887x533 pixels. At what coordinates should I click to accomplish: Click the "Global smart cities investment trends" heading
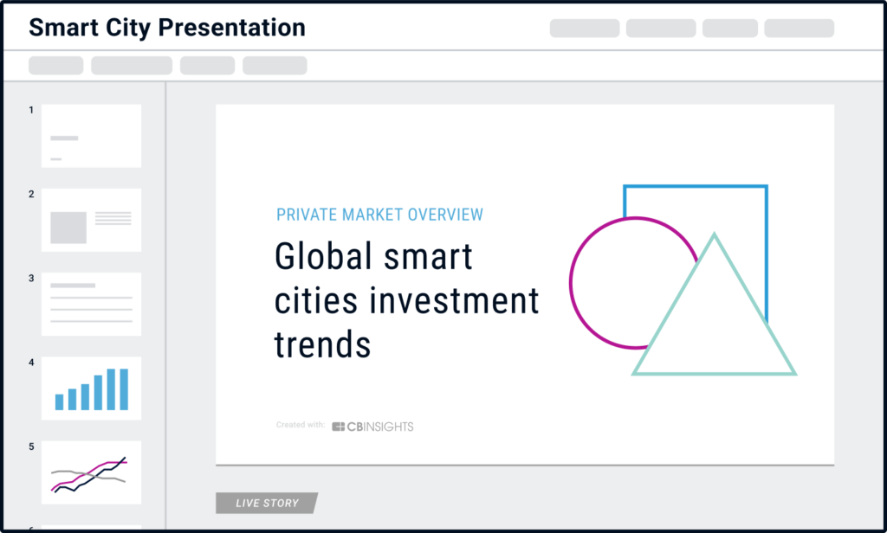point(406,300)
